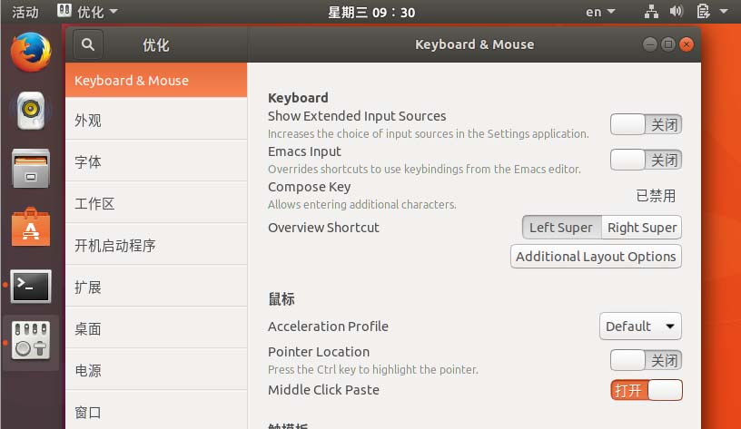Open Firefox from the dock
The height and width of the screenshot is (429, 741).
point(31,52)
